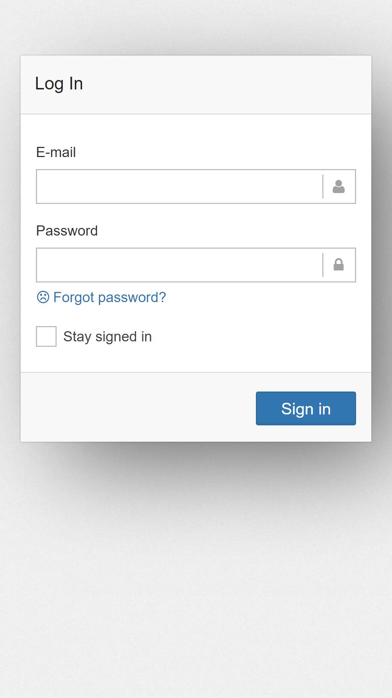Click the vertical divider beside the padlock icon
This screenshot has width=392, height=698.
click(x=323, y=265)
